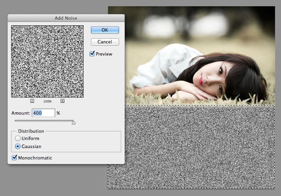
Task: Click the noise preview thumbnail in dialog
Action: click(47, 61)
